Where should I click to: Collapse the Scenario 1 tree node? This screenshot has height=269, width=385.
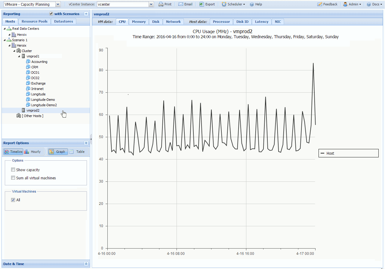[x=5, y=40]
